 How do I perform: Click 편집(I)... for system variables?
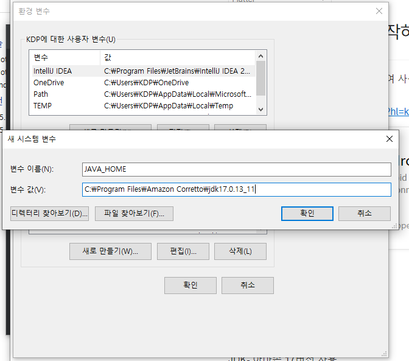183,251
